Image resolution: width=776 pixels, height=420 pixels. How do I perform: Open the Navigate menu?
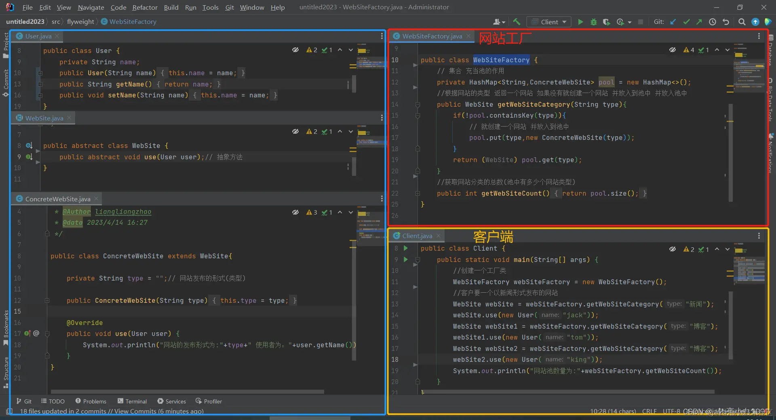[x=91, y=7]
